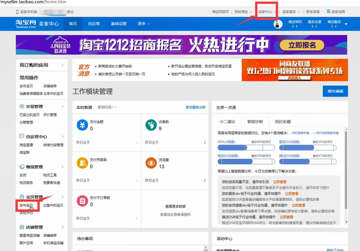Click the seller map menu icon
The width and height of the screenshot is (360, 251).
click(x=328, y=12)
